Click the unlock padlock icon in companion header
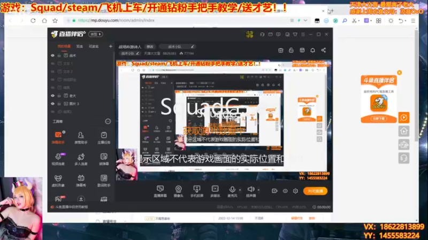Image resolution: width=428 pixels, height=240 pixels. pos(291,50)
